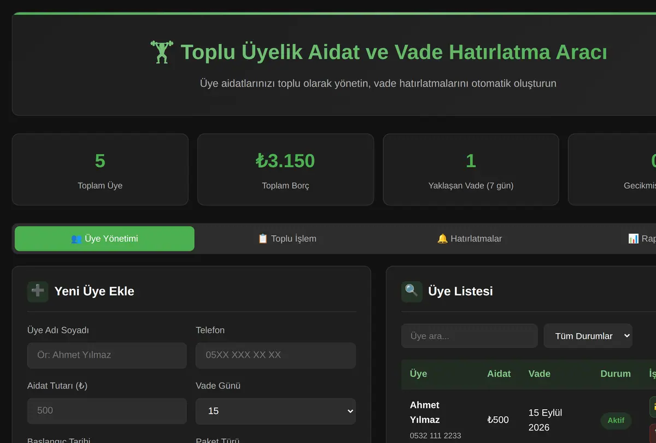
Task: Click the Aktif status badge for Ahmet Yılmaz
Action: tap(616, 421)
